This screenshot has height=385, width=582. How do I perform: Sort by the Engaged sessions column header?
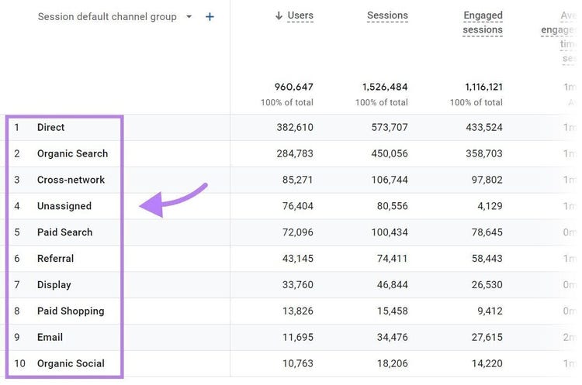(x=483, y=22)
